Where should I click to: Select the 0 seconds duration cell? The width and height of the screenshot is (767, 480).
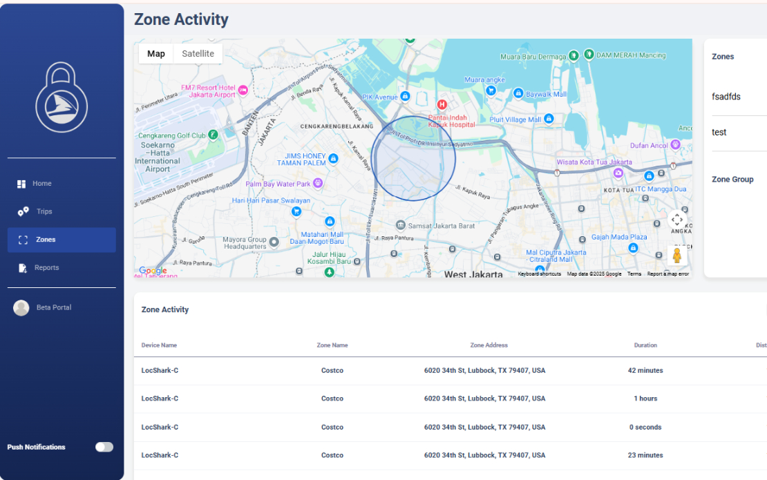tap(645, 428)
